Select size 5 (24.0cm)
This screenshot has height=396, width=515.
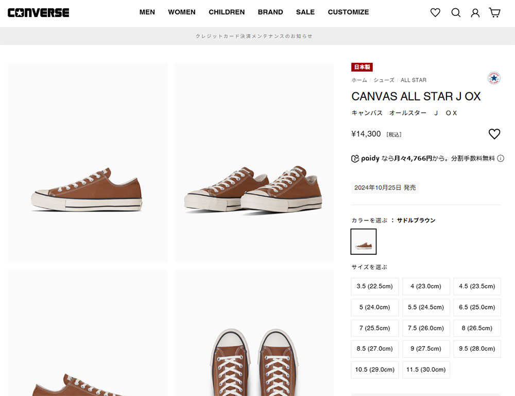[375, 307]
